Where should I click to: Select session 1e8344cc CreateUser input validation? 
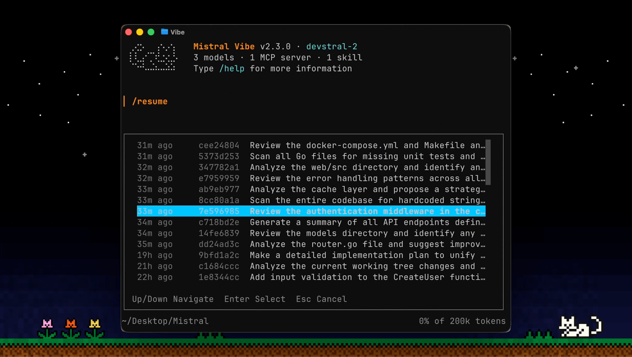click(x=311, y=278)
